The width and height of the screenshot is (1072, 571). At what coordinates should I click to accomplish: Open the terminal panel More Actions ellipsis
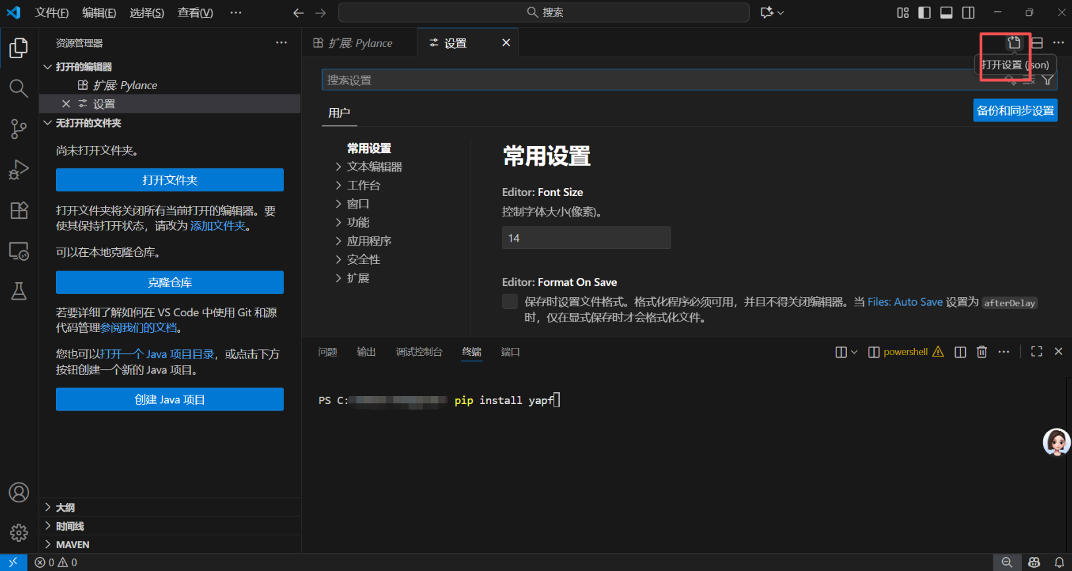point(1003,352)
